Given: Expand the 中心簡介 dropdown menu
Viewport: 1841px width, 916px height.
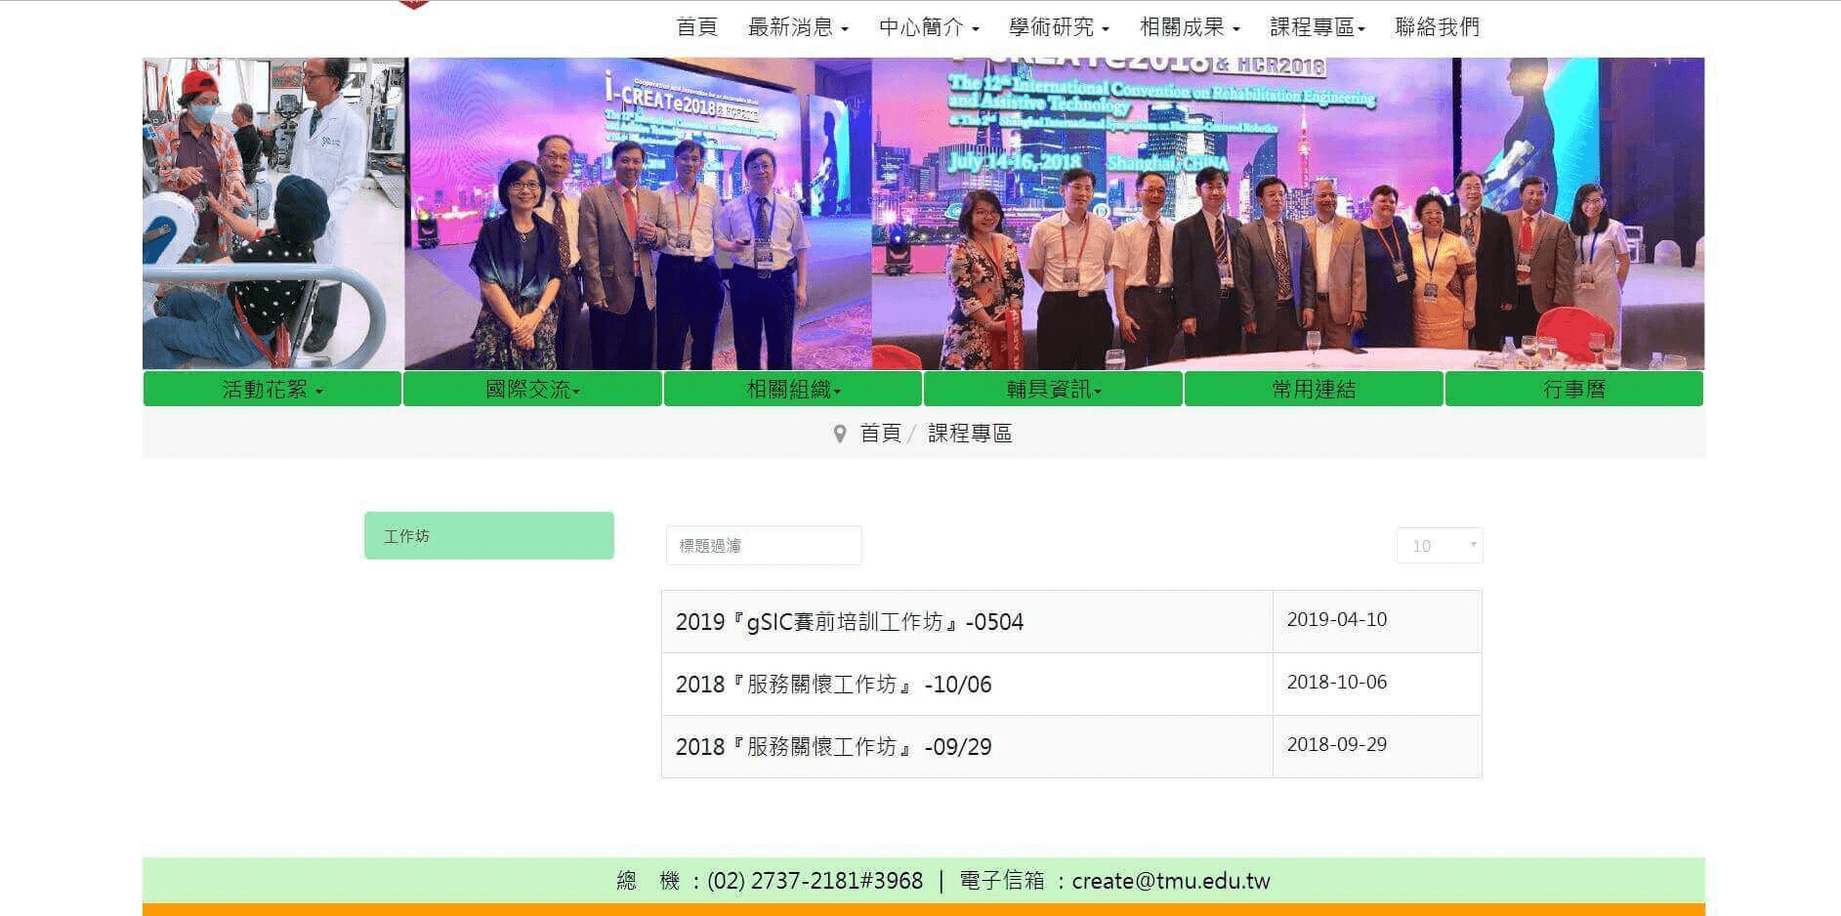Looking at the screenshot, I should click(928, 27).
